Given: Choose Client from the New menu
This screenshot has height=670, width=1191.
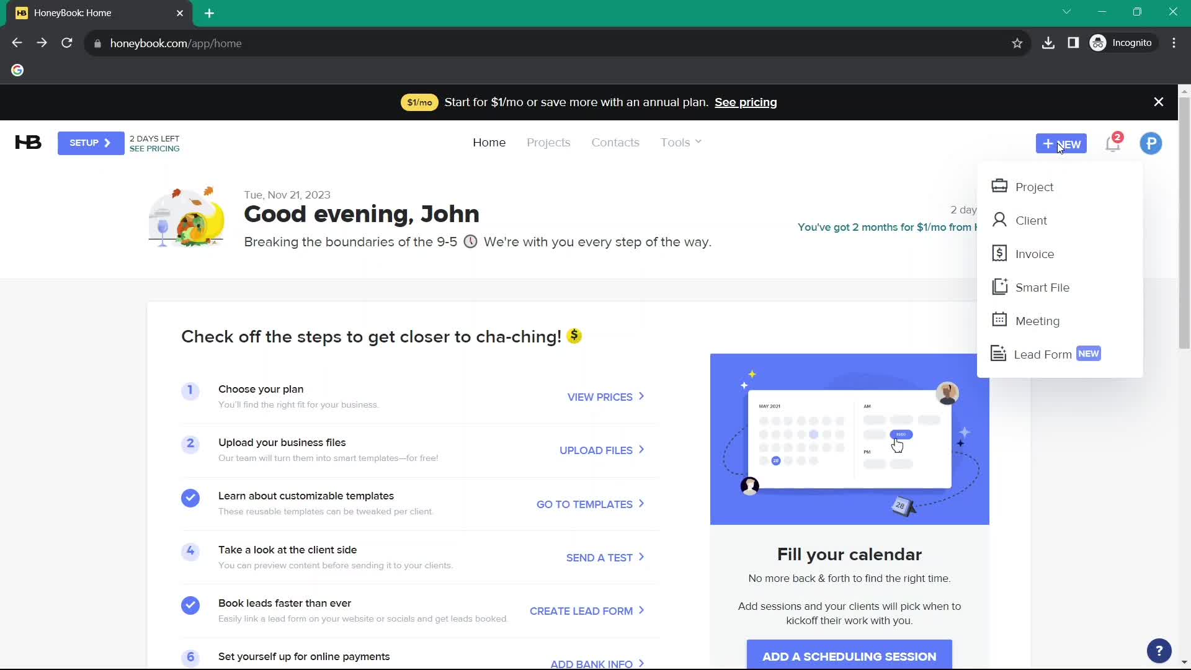Looking at the screenshot, I should pos(1059,220).
